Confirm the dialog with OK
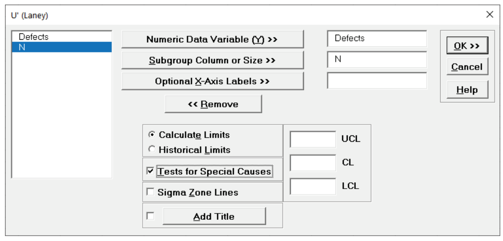This screenshot has height=241, width=503. pyautogui.click(x=465, y=46)
